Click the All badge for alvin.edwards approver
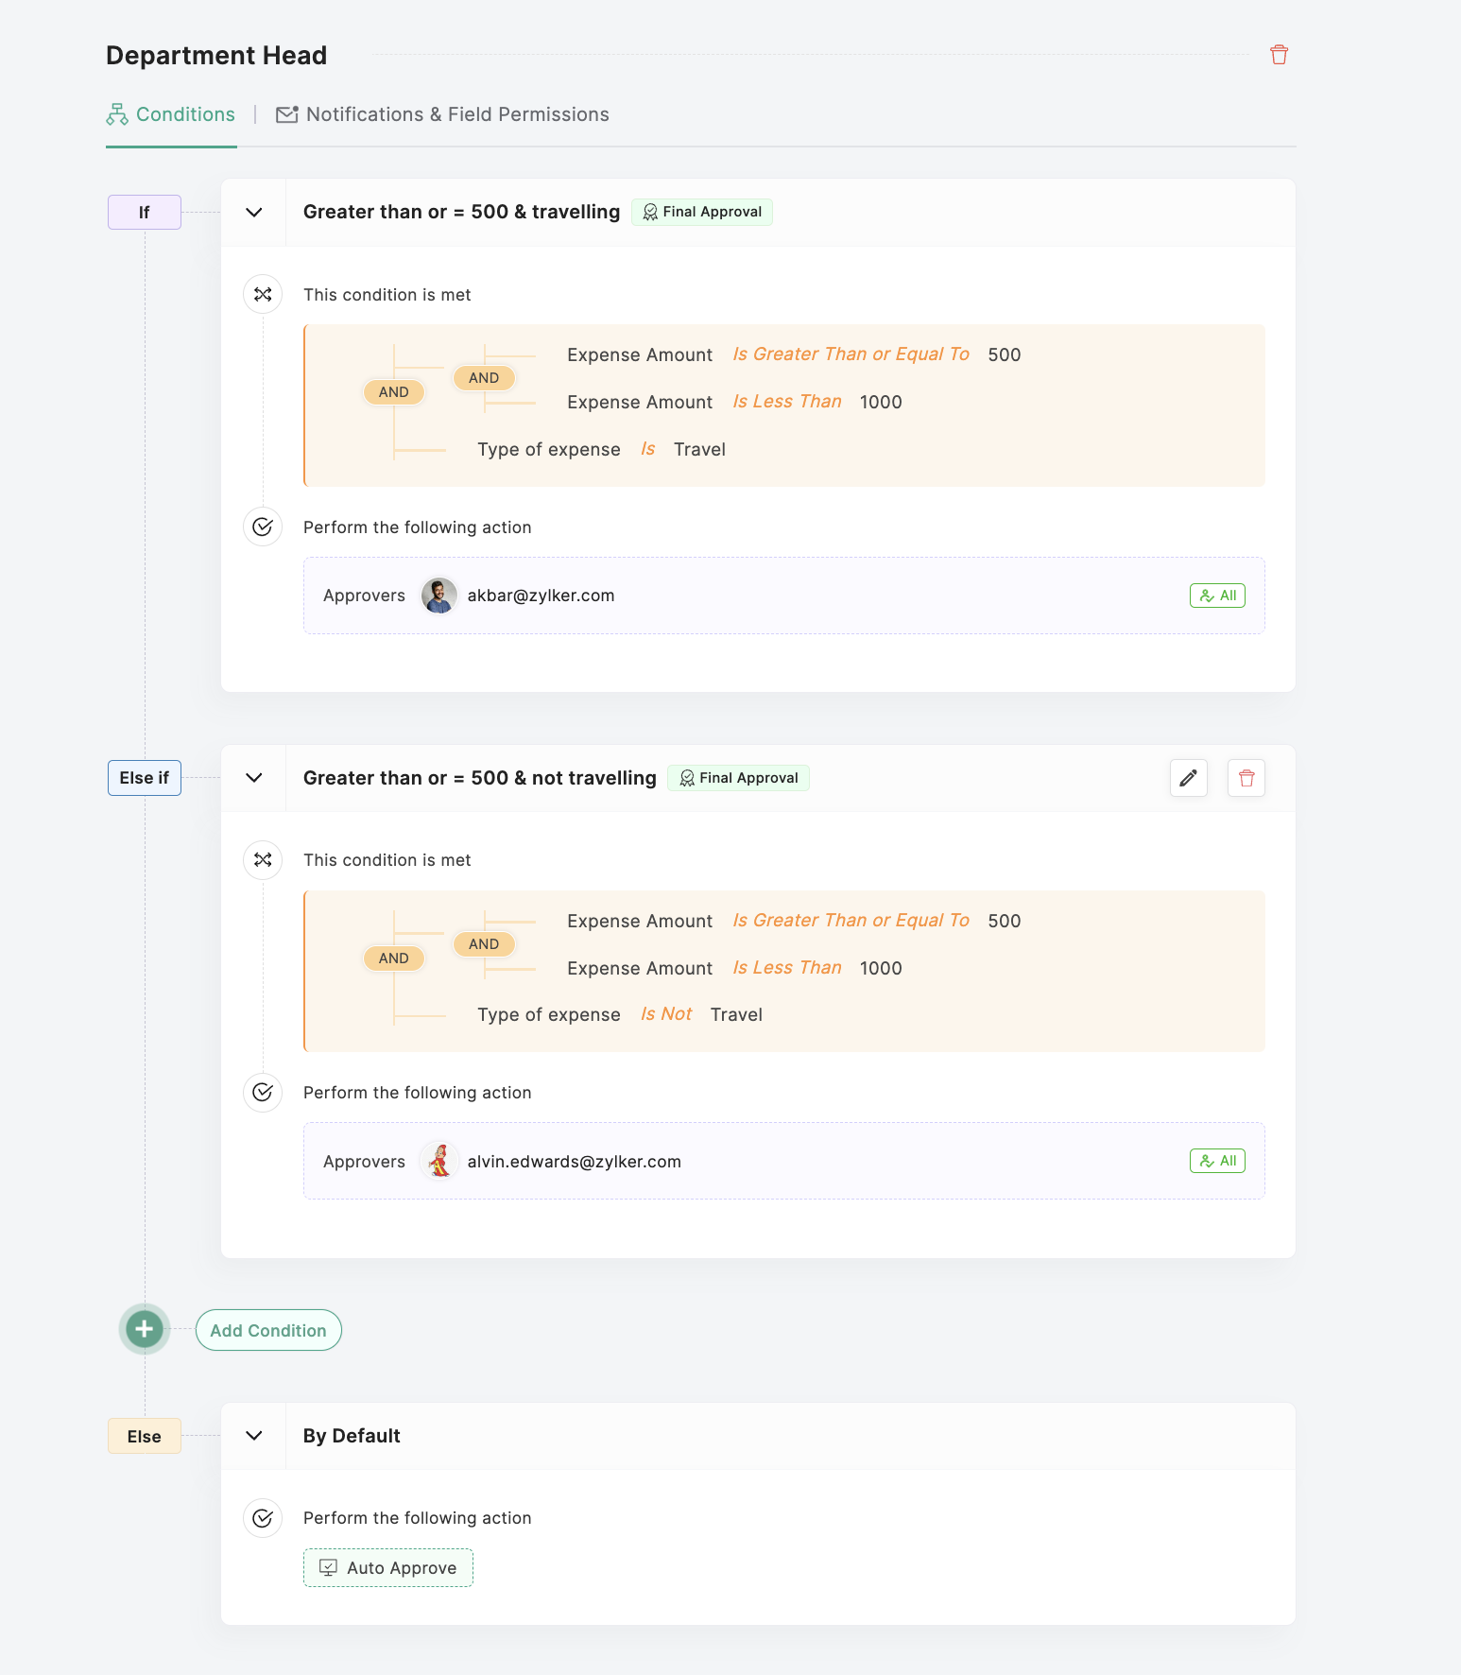 [1217, 1161]
